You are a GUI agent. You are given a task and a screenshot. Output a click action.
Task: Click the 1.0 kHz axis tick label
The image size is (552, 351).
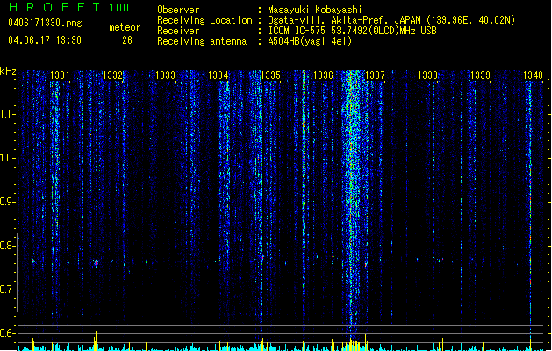7,158
